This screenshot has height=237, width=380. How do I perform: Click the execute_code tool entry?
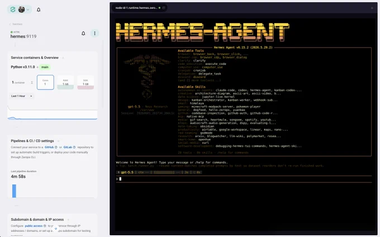point(216,64)
